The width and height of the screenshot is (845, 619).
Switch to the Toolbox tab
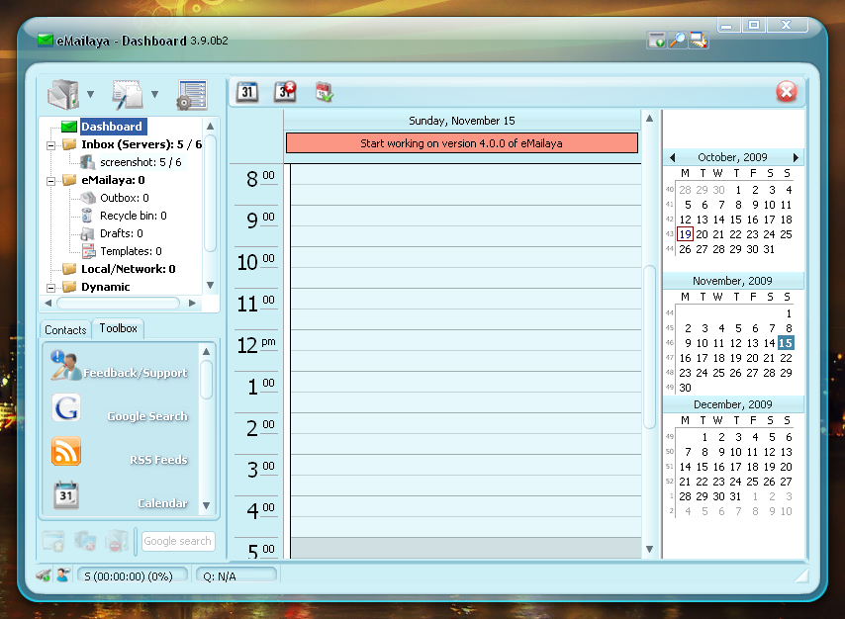(118, 328)
